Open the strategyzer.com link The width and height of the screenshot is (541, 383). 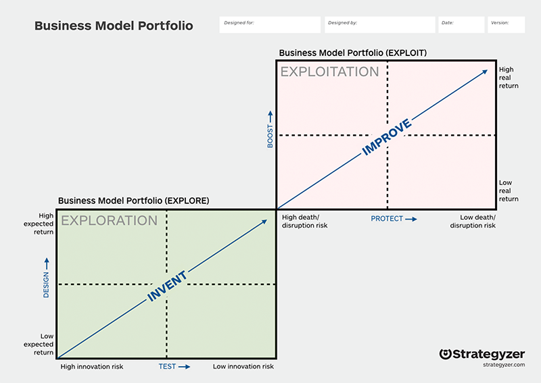click(504, 365)
